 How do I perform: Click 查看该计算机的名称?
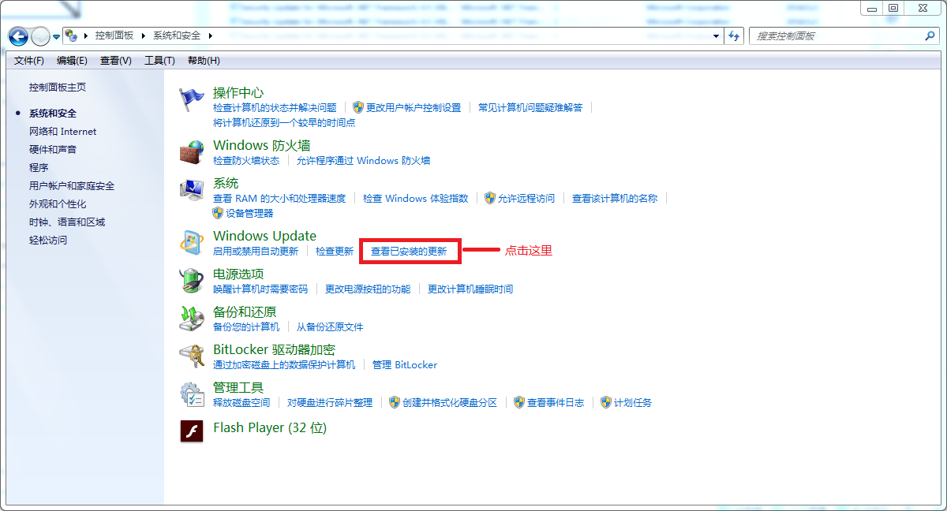click(x=615, y=199)
